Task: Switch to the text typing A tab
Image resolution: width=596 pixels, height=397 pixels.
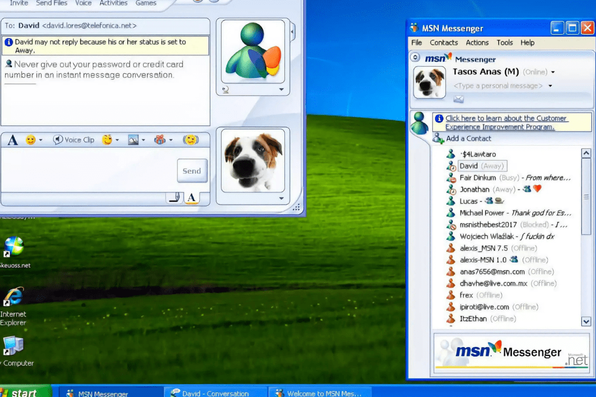Action: coord(191,198)
